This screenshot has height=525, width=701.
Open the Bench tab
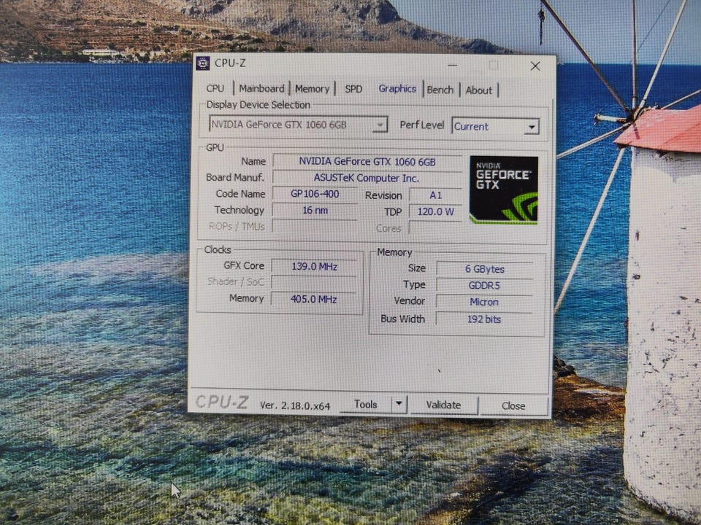[x=440, y=90]
